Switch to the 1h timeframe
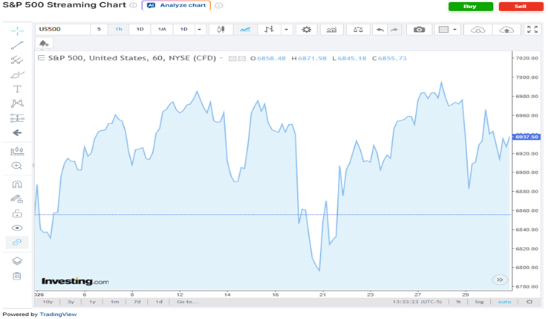548x319 pixels. tap(119, 30)
